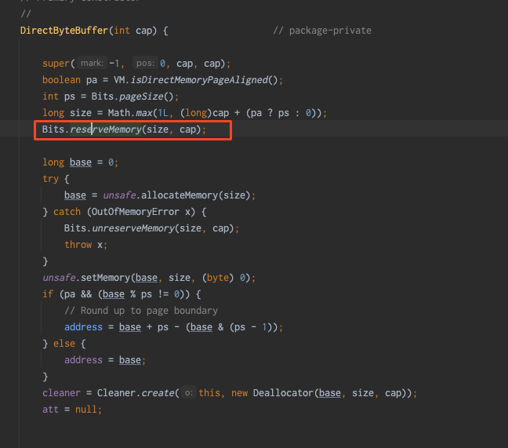Click OutOfMemoryError exception type

[136, 212]
